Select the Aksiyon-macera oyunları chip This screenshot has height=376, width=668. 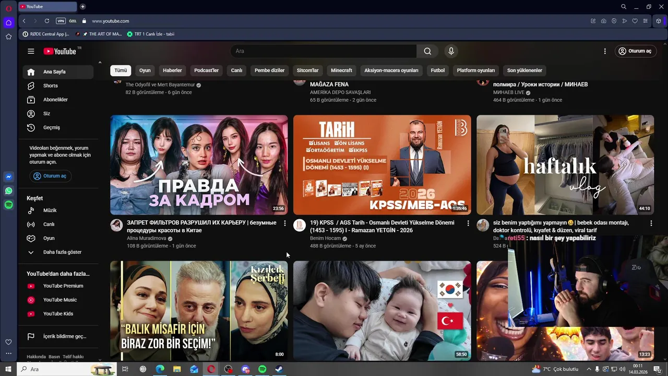coord(391,70)
